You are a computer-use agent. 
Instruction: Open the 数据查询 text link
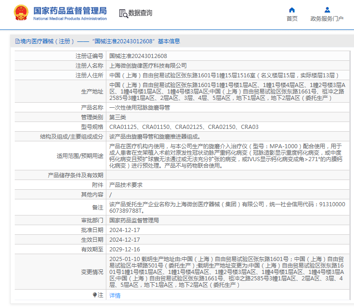point(140,13)
